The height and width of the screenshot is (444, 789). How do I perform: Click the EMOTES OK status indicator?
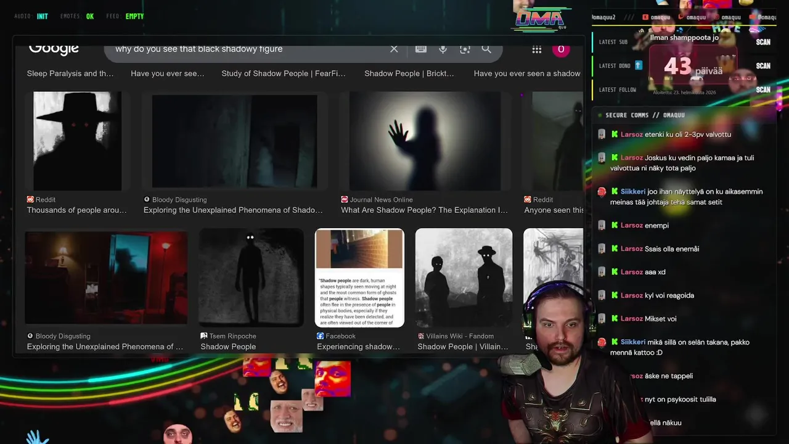[77, 17]
